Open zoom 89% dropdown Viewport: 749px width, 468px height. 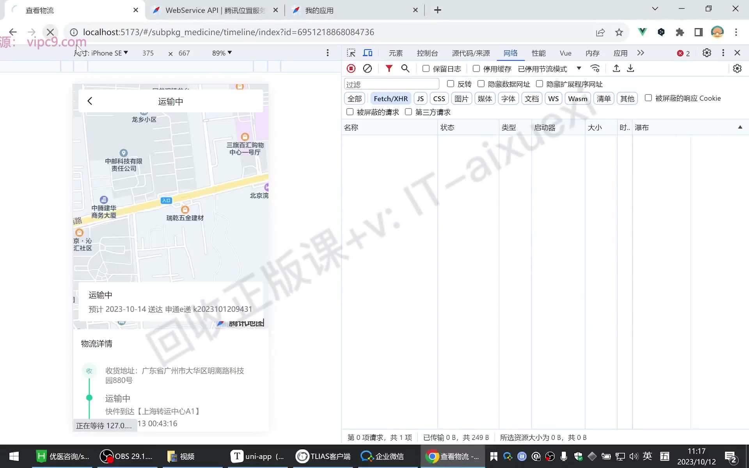(x=222, y=53)
